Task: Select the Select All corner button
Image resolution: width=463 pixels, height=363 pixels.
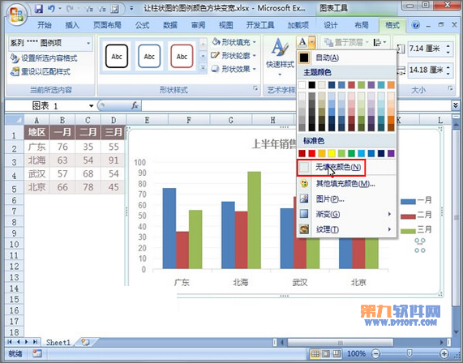Action: tap(14, 120)
